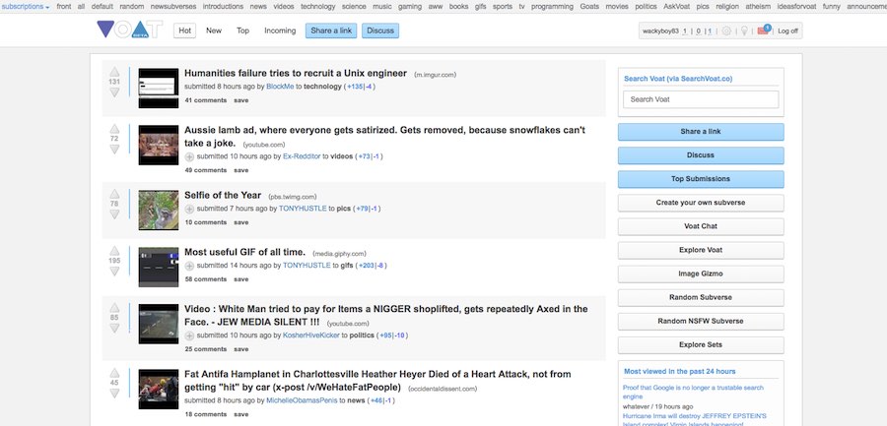Open the inbox envelope icon
The height and width of the screenshot is (426, 887).
coord(763,30)
